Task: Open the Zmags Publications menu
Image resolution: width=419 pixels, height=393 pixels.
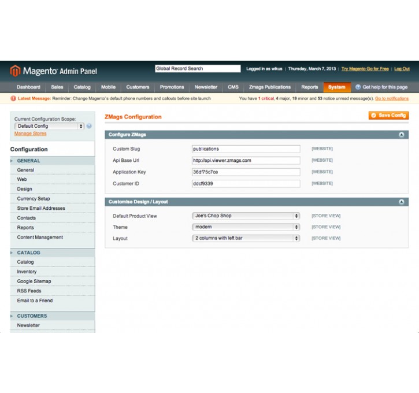Action: point(270,87)
